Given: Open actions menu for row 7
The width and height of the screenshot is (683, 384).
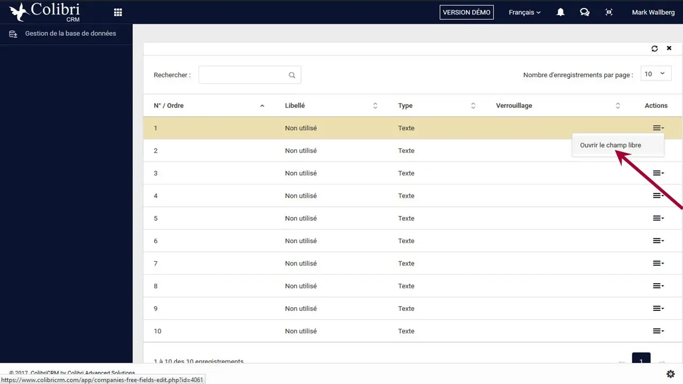Looking at the screenshot, I should 658,263.
